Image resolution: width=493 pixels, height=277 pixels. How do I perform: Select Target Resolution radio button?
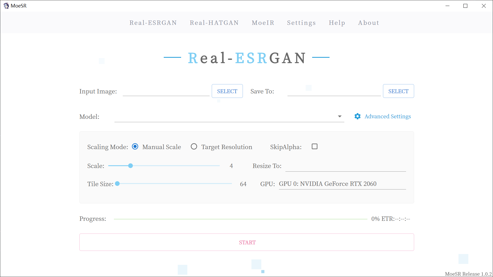point(194,147)
